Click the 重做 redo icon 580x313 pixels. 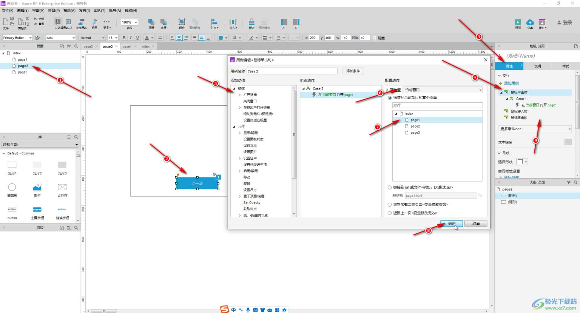pyautogui.click(x=35, y=24)
